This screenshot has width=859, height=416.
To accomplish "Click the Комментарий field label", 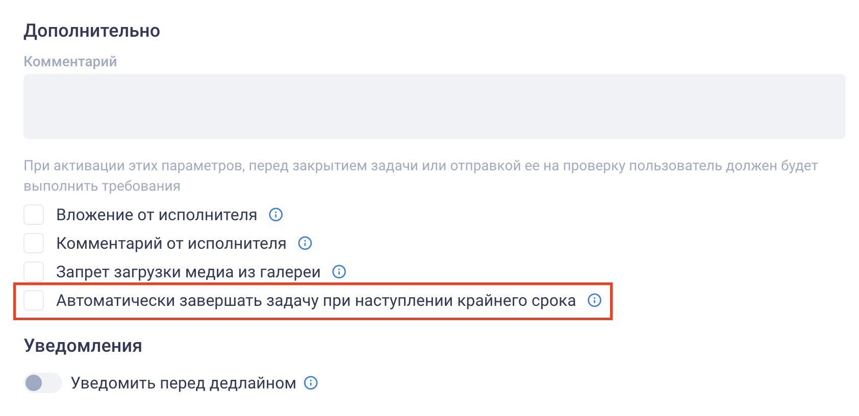I will [x=70, y=62].
